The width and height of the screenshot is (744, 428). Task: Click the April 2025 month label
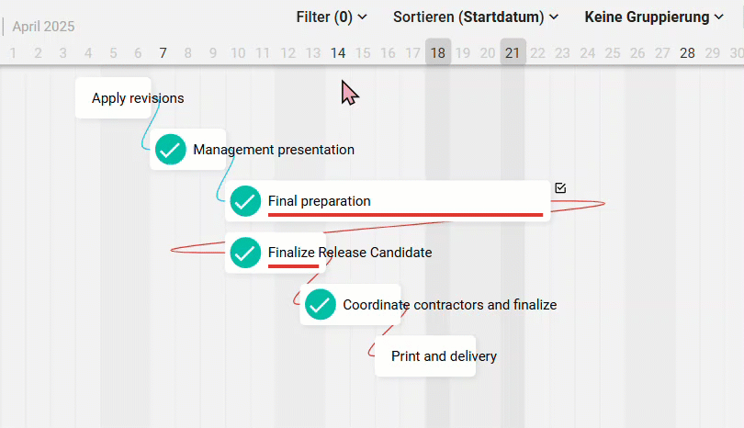point(43,26)
